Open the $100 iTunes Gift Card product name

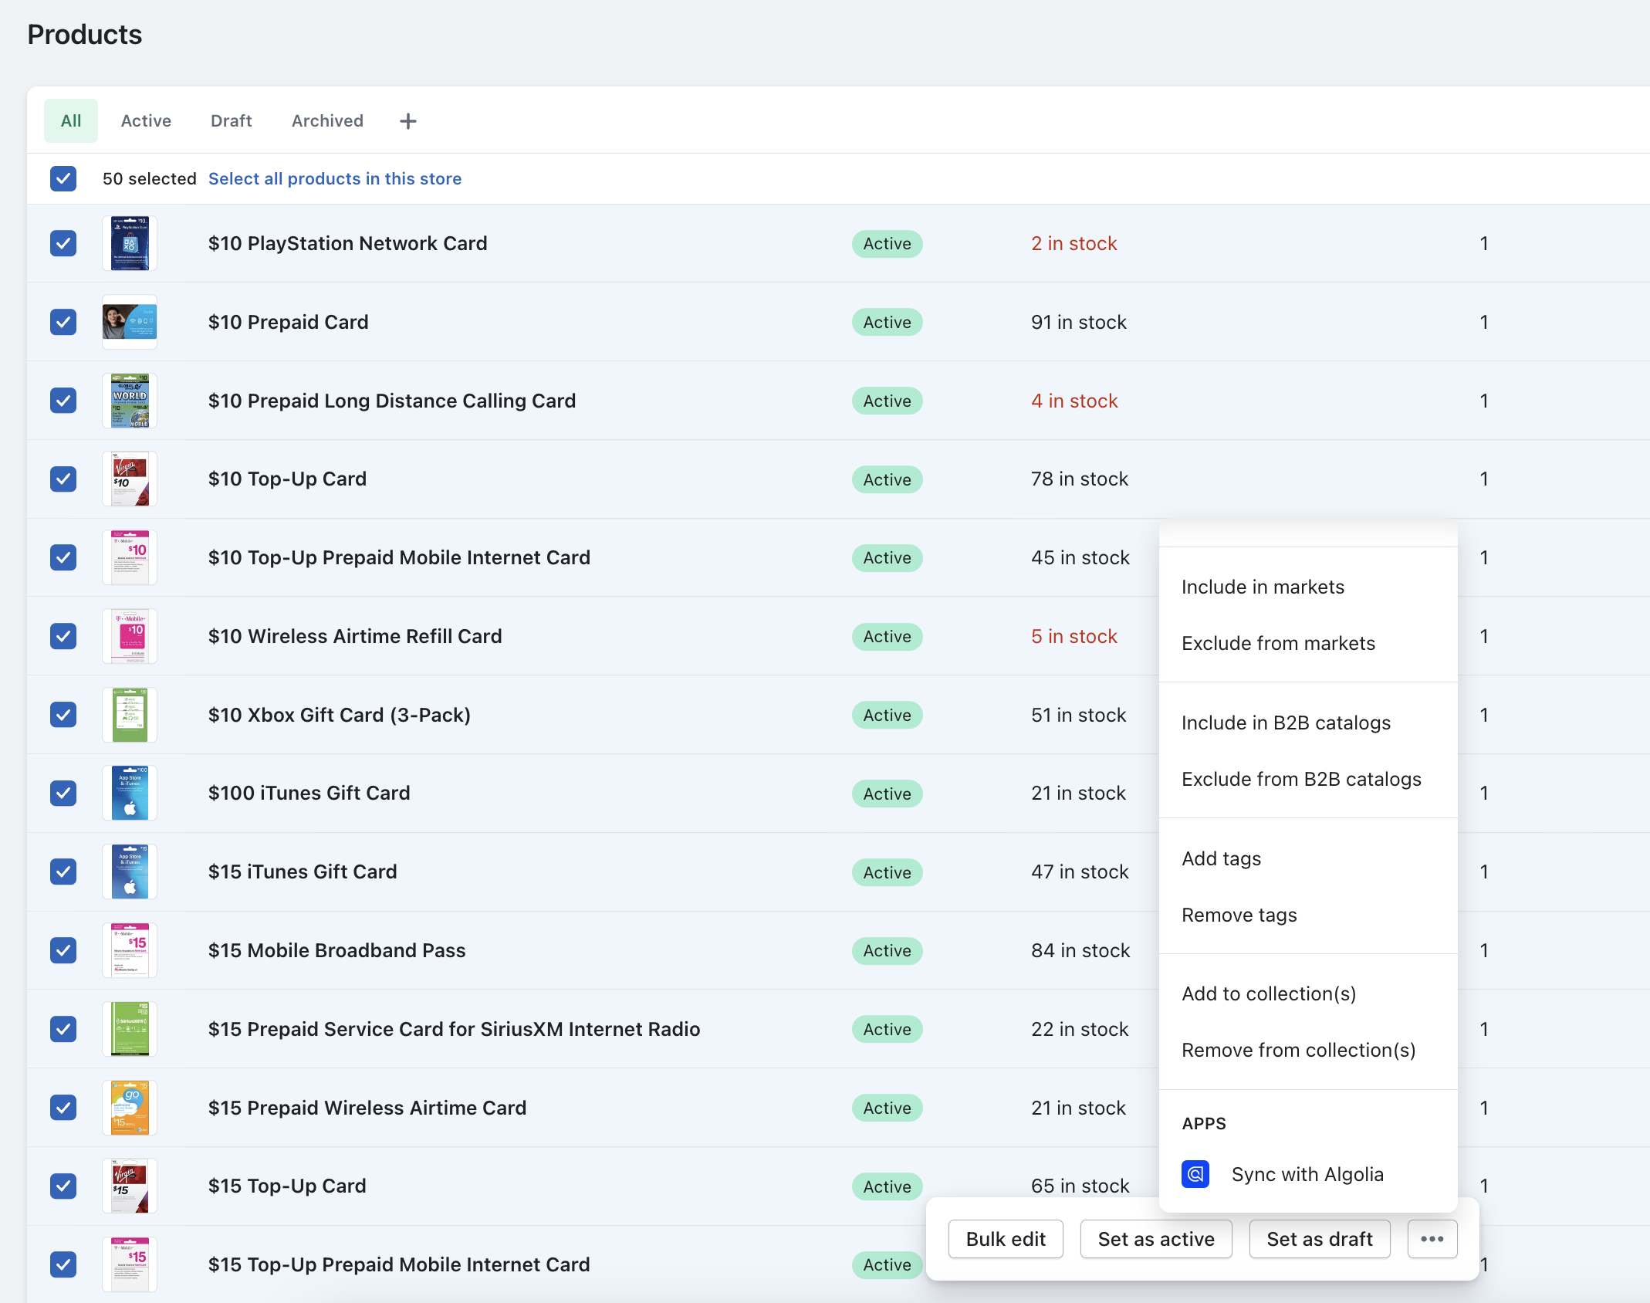coord(309,793)
